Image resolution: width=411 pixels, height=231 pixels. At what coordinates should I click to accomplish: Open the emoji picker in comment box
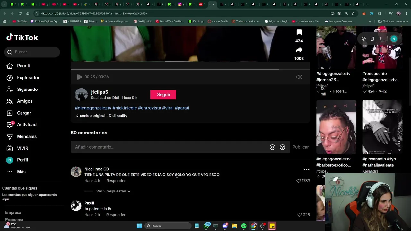coord(283,147)
